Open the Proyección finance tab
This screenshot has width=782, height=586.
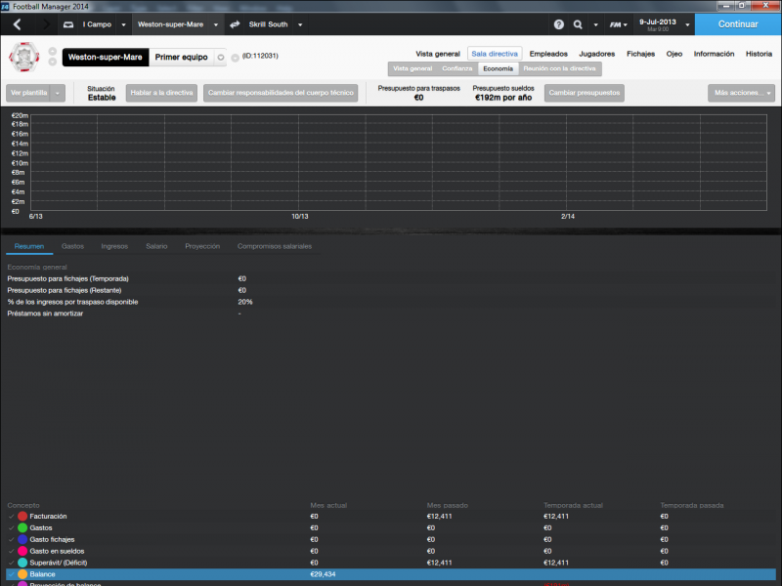tap(202, 247)
